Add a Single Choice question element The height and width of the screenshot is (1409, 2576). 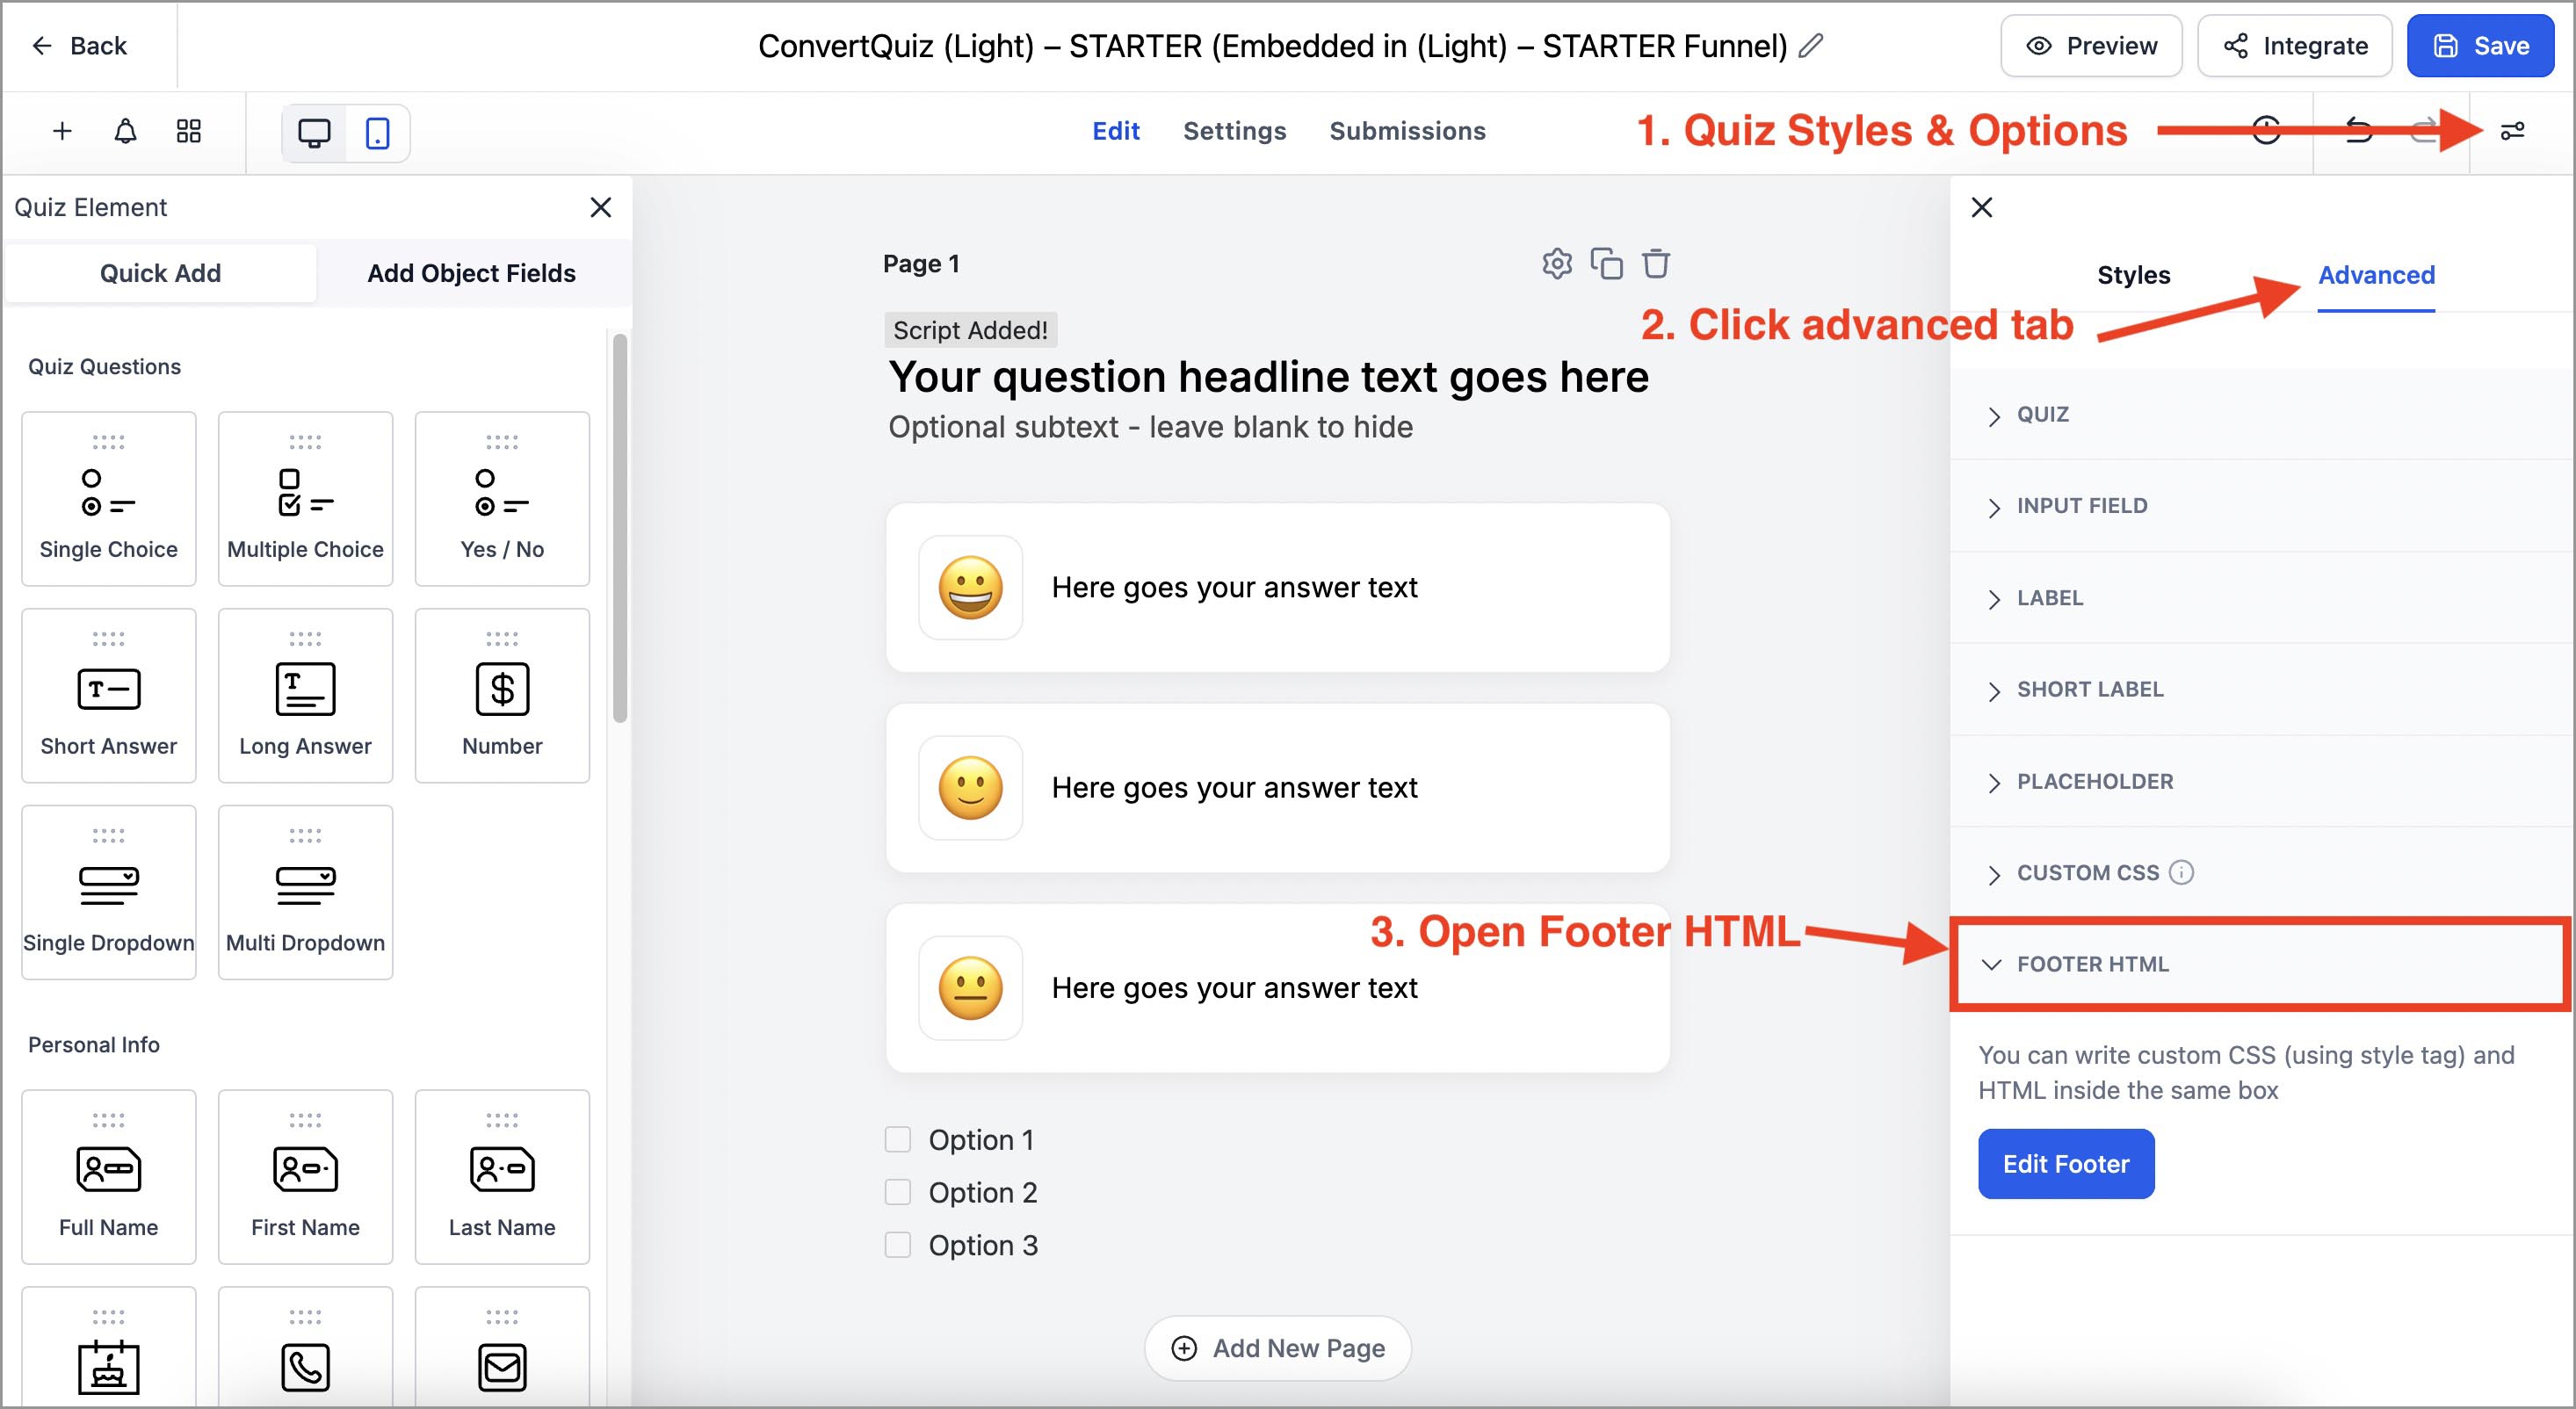108,499
